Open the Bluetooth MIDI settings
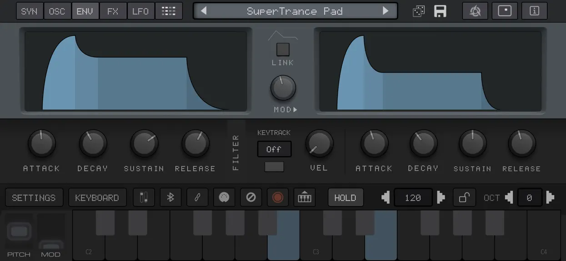The height and width of the screenshot is (261, 566). (x=170, y=197)
